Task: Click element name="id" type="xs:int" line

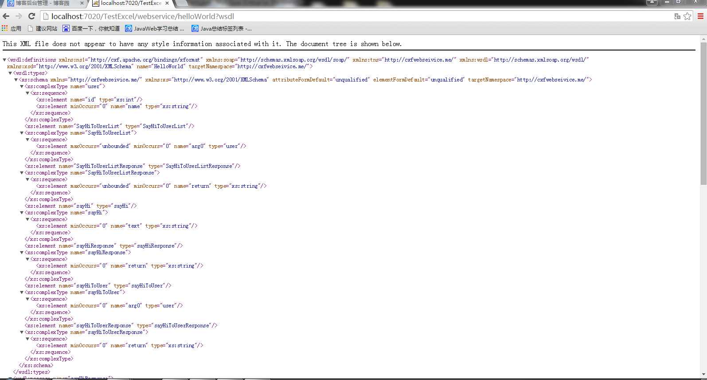Action: [89, 100]
